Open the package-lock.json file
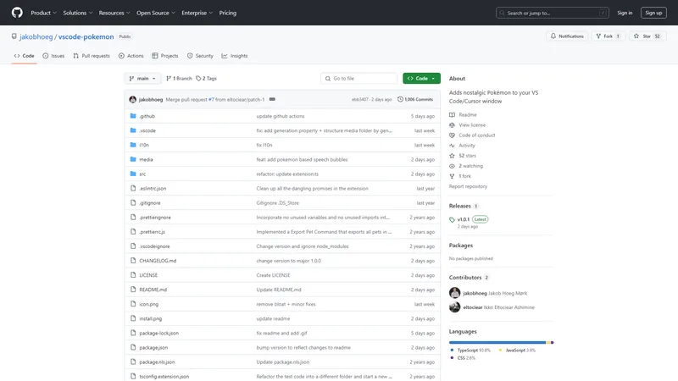Image resolution: width=678 pixels, height=381 pixels. 158,333
